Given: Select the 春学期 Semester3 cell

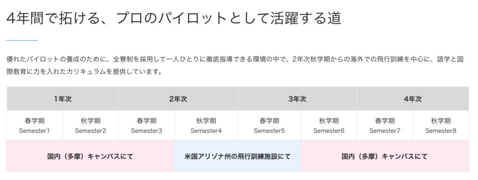Looking at the screenshot, I should click(146, 125).
